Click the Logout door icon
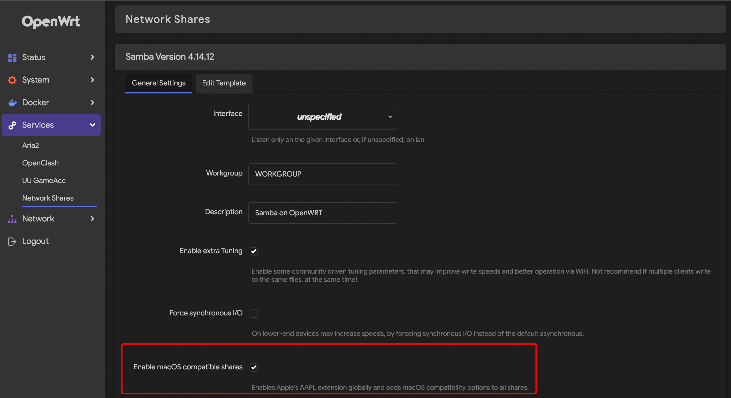Screen dimensions: 731x398 (12, 241)
